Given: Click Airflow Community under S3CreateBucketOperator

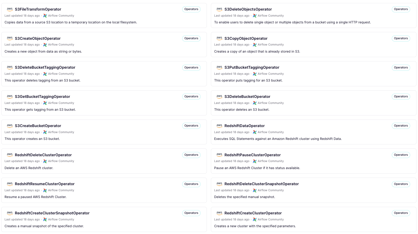Looking at the screenshot, I should coord(61,132).
